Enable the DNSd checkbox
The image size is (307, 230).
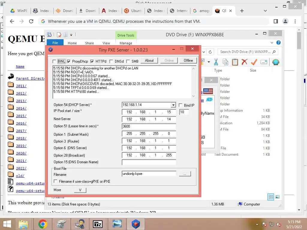coord(111,61)
